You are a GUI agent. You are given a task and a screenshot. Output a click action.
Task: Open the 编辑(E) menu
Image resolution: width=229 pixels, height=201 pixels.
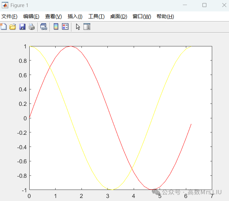[31, 16]
